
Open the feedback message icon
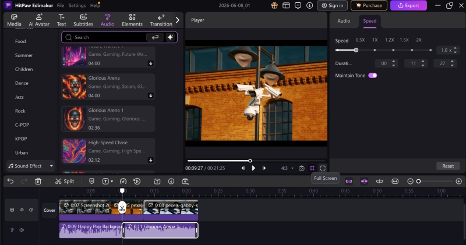tap(298, 5)
